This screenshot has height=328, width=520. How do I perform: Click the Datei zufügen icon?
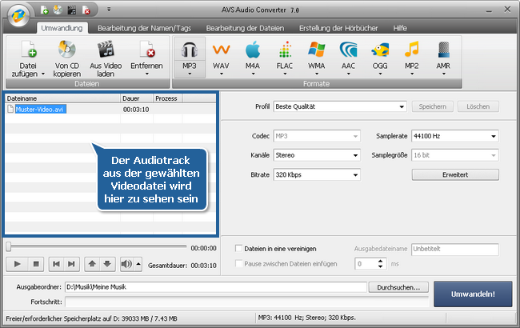tap(29, 50)
